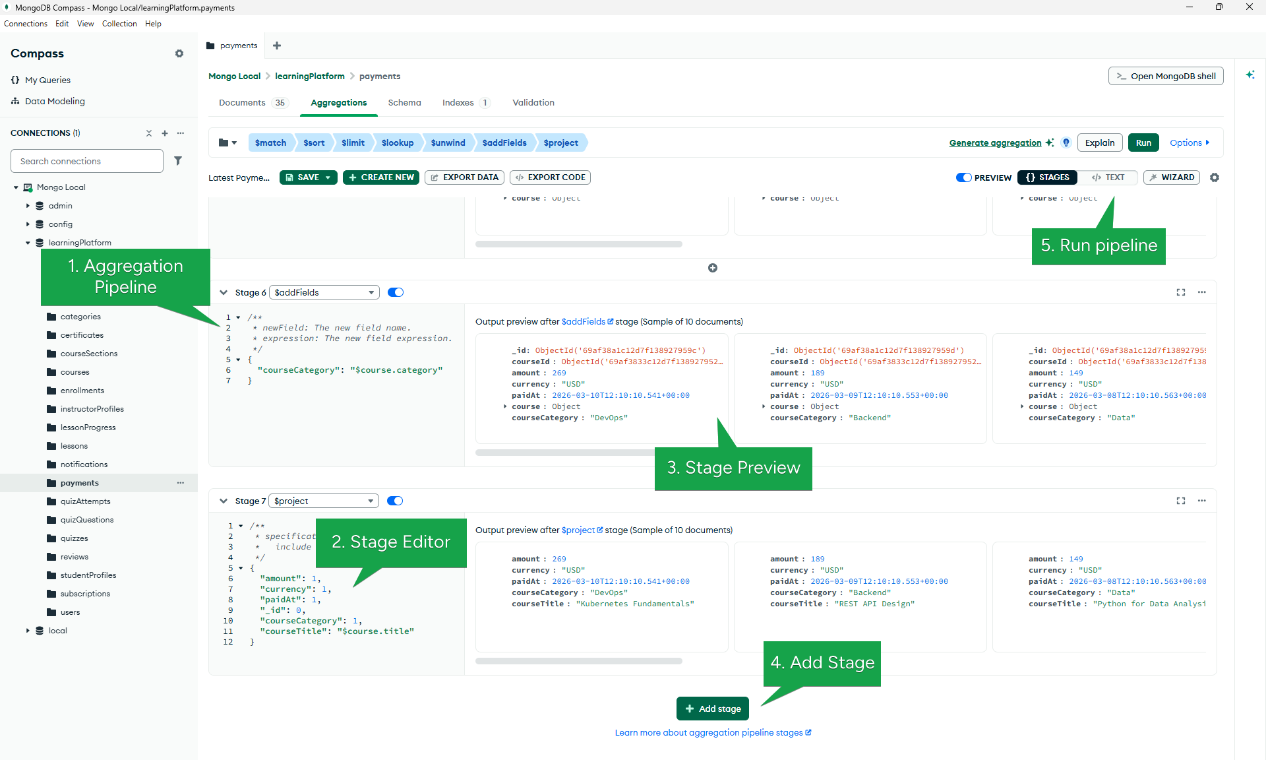Switch to STAGES view
Screen dimensions: 1266x760
click(x=1048, y=177)
